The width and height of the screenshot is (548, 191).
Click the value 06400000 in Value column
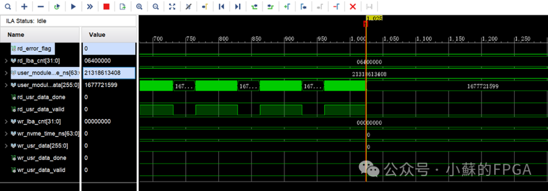[x=97, y=61]
